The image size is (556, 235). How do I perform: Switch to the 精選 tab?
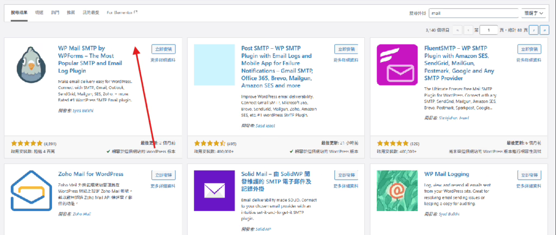pyautogui.click(x=39, y=12)
